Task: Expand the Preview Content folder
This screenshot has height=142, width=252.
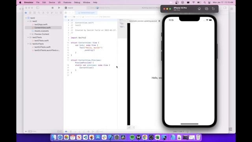Action: tap(30, 34)
